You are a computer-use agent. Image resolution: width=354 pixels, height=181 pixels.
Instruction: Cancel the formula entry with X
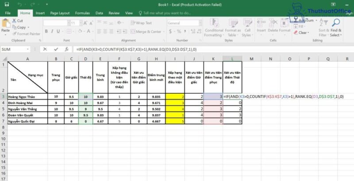click(45, 49)
